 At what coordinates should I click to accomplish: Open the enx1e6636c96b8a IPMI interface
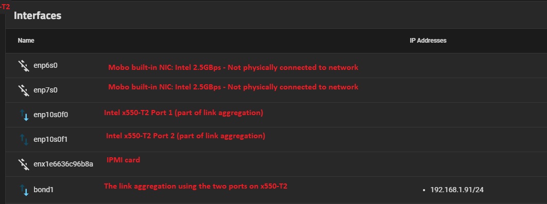coord(63,164)
